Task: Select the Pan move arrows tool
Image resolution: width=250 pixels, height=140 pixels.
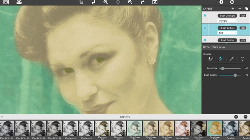Action: 118,2
